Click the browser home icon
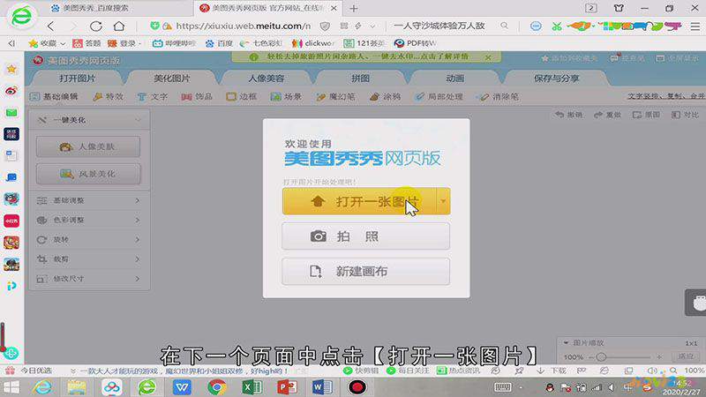 click(x=119, y=26)
